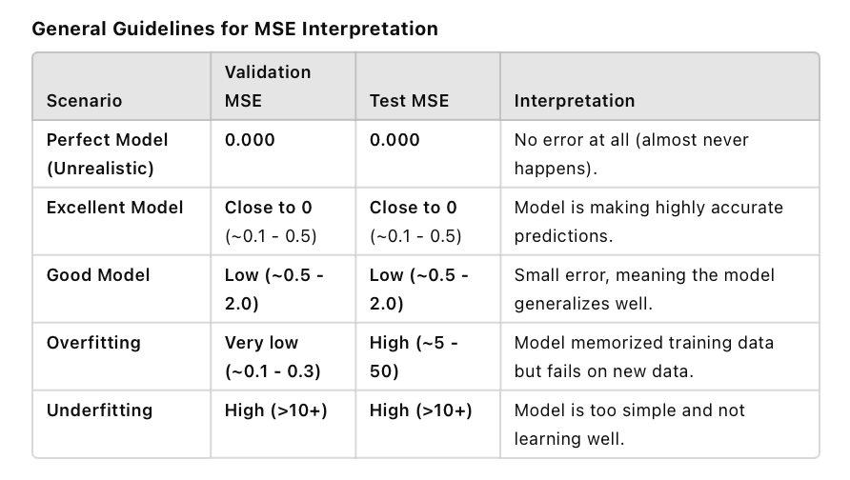This screenshot has height=480, width=850.
Task: Click the "Scenario" column header
Action: pos(85,100)
